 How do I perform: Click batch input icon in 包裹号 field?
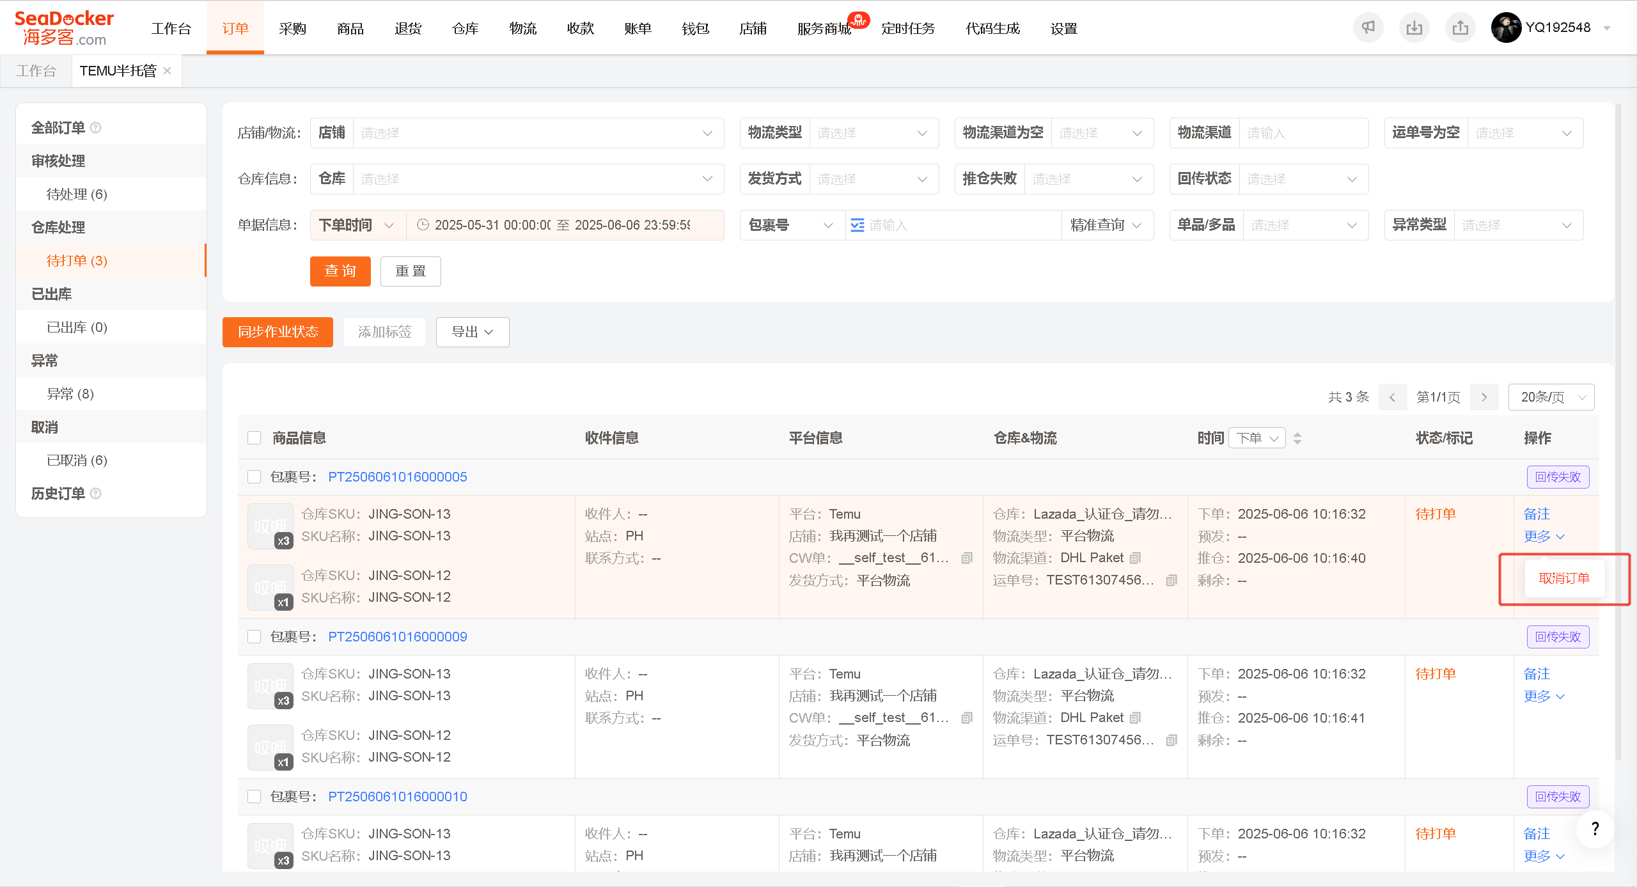858,225
